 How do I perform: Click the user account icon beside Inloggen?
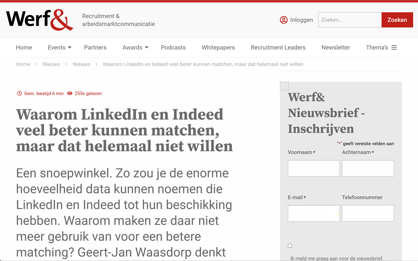pos(284,20)
